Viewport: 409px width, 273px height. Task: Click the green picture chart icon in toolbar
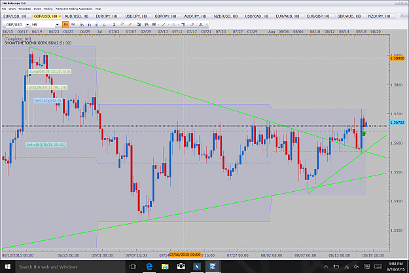click(139, 24)
